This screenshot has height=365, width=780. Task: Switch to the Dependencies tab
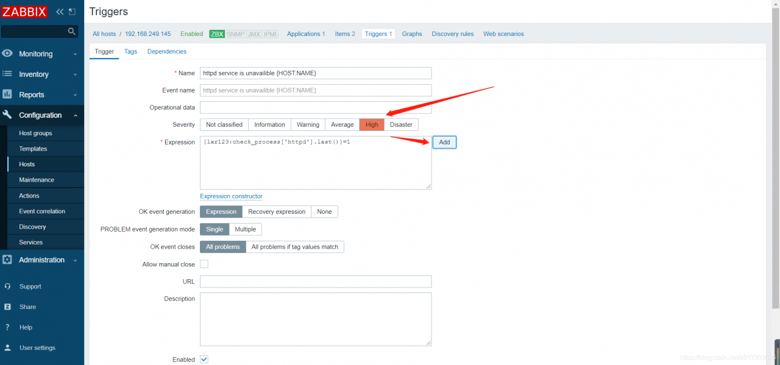[x=167, y=51]
